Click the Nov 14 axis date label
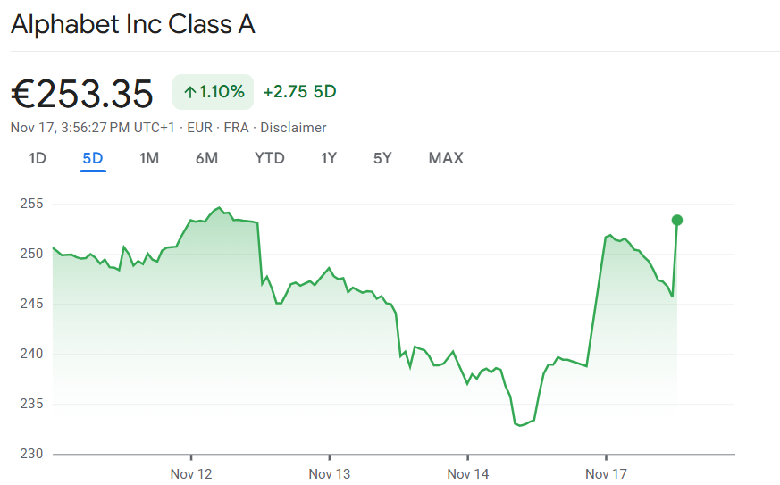Screen dimensions: 780x485 point(468,473)
